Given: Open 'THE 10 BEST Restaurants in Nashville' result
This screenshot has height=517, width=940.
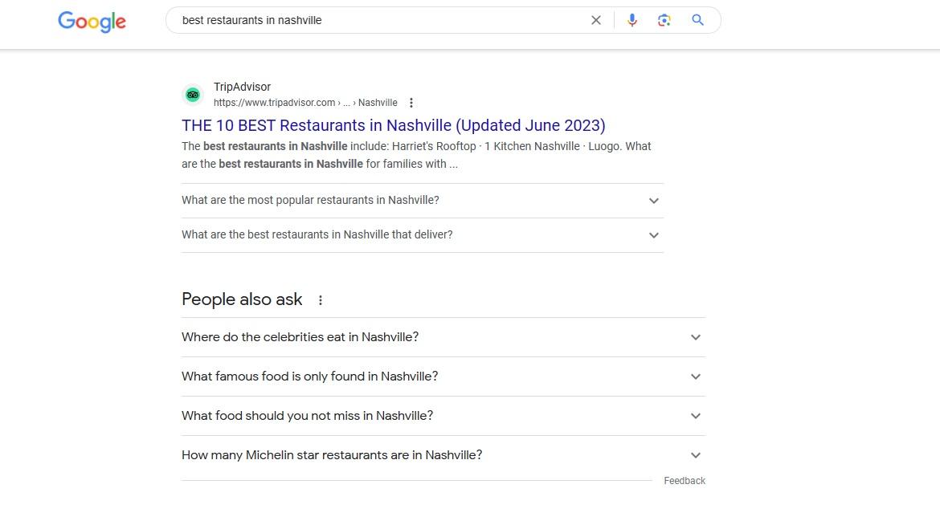Looking at the screenshot, I should pyautogui.click(x=393, y=125).
